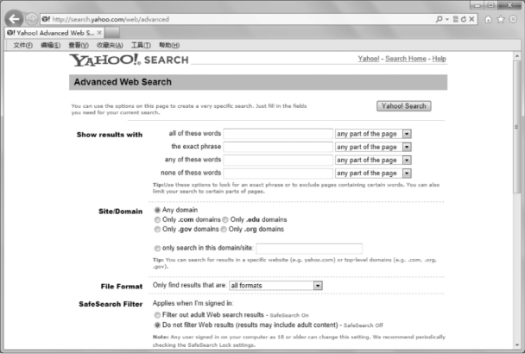This screenshot has width=525, height=354.
Task: Select Only .gov domains radio
Action: click(157, 230)
